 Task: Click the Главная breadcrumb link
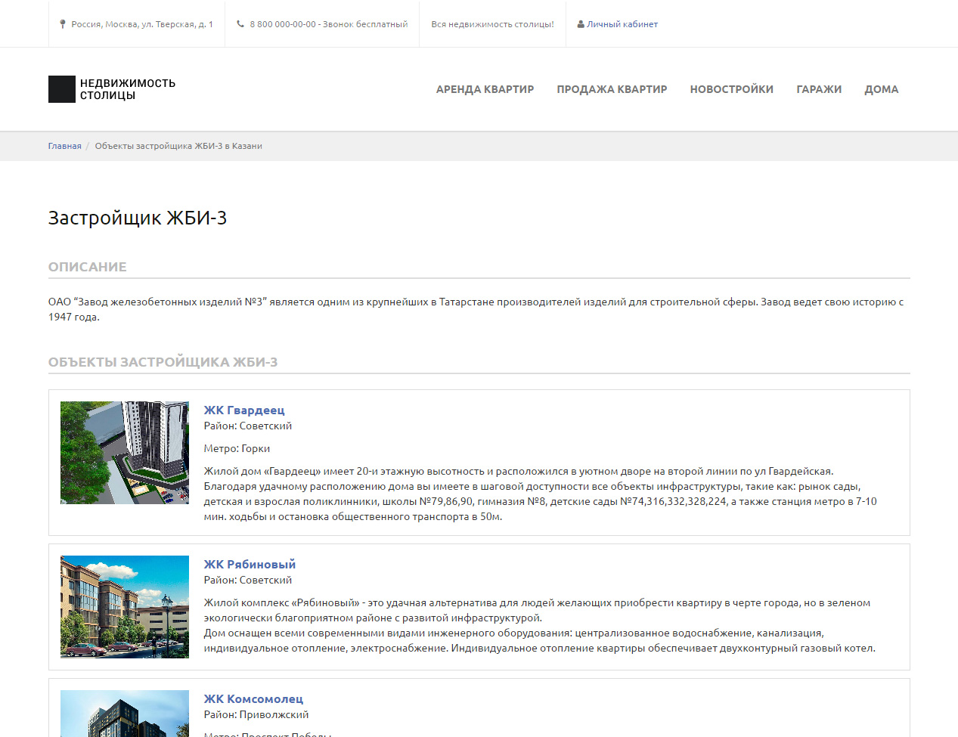(x=64, y=146)
